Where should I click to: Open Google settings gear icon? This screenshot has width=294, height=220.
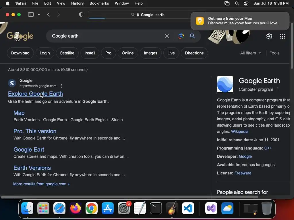(269, 36)
